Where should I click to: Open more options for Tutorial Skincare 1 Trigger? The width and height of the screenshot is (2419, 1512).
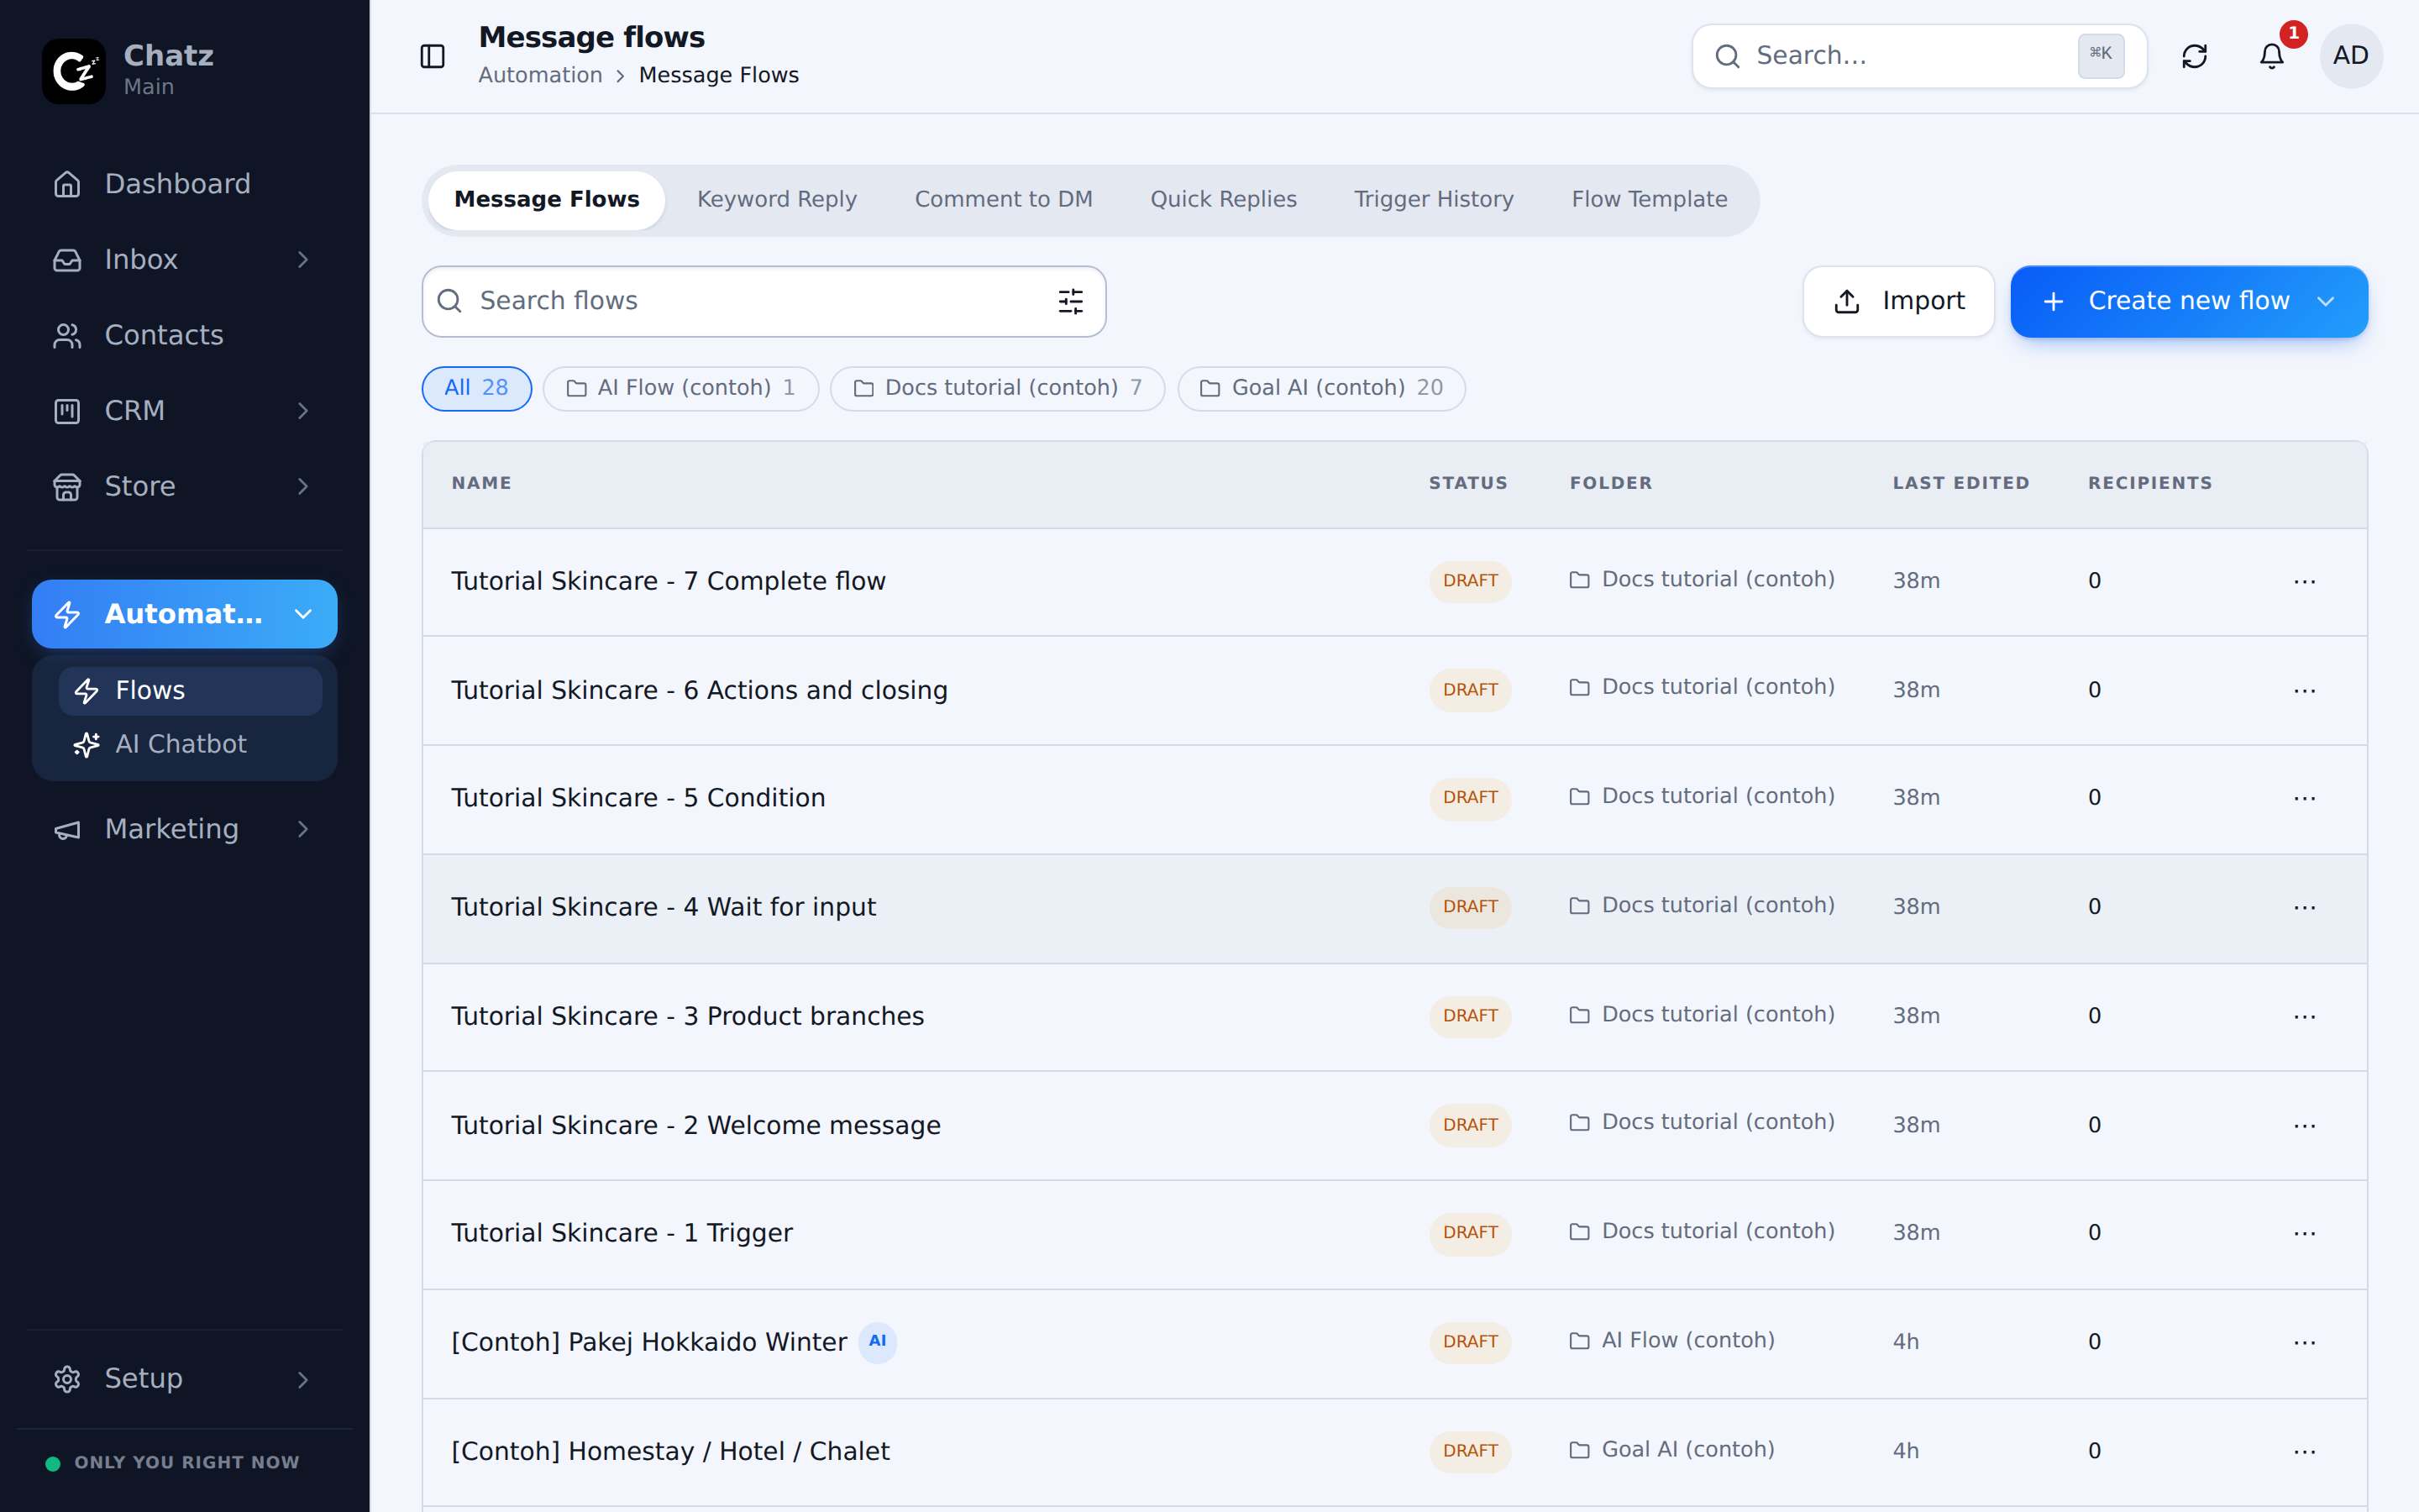pos(2305,1233)
